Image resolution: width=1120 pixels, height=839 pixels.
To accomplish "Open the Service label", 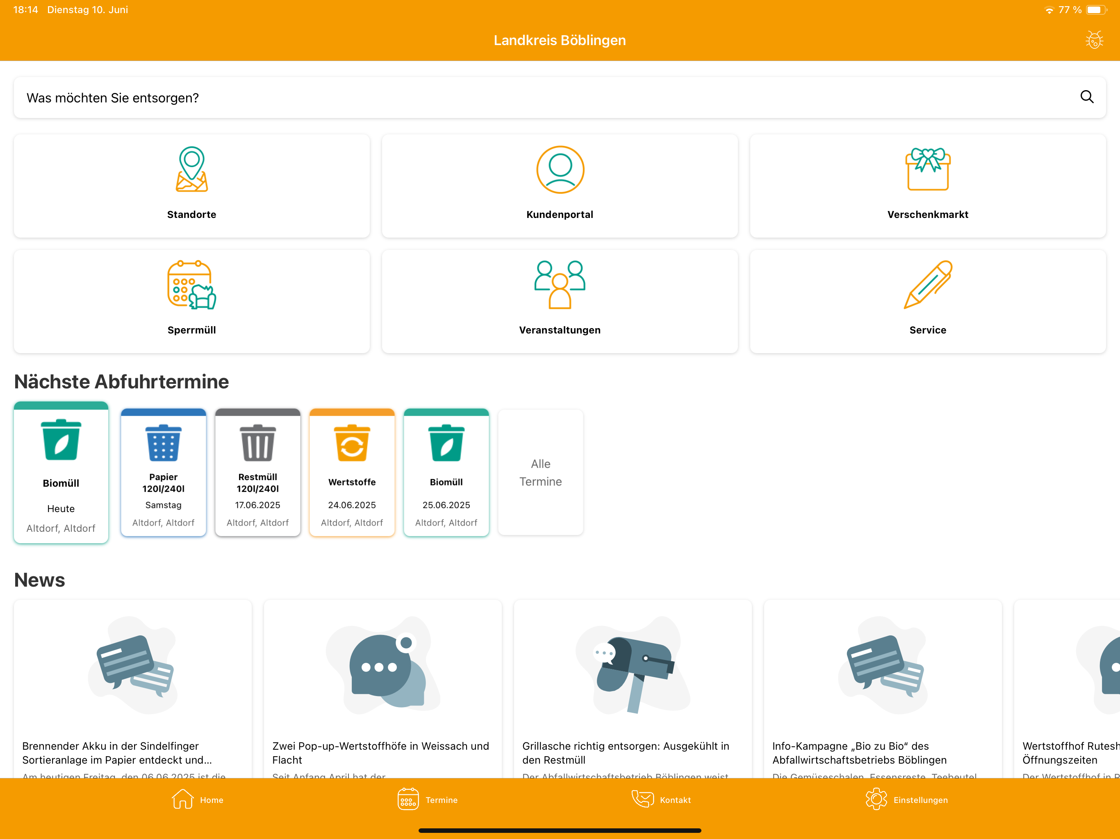I will 928,329.
